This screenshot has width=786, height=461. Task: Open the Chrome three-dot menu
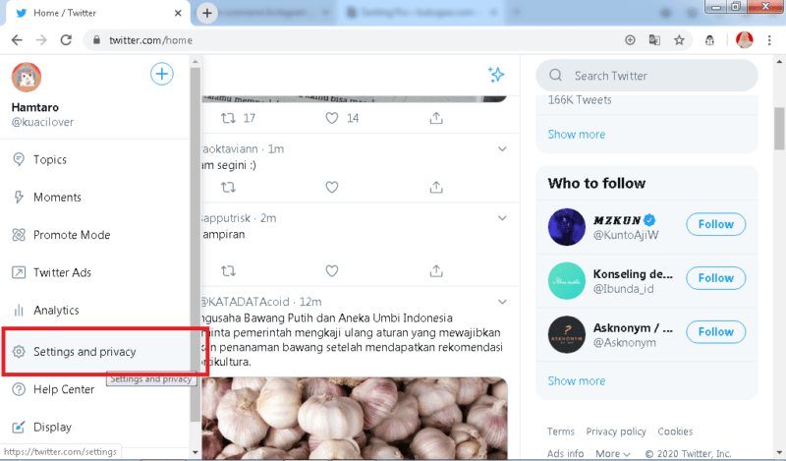tap(769, 40)
